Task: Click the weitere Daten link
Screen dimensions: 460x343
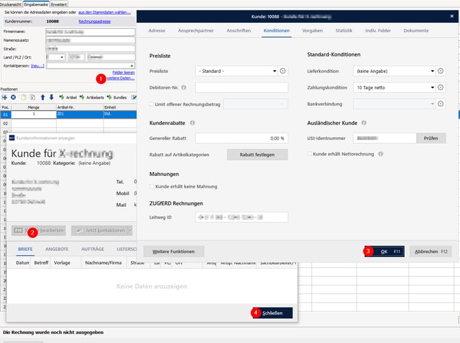Action: pos(121,78)
